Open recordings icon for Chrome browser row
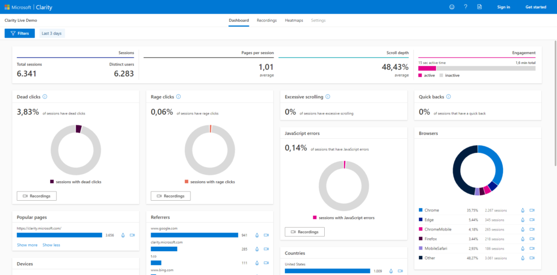 pos(532,210)
